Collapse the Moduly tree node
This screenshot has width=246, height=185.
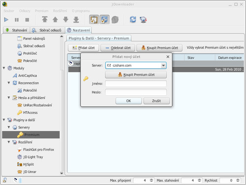(4, 68)
